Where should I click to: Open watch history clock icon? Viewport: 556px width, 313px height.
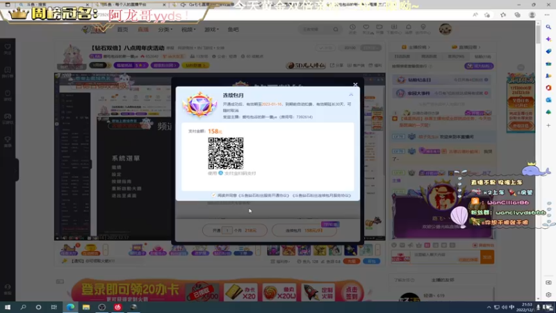pos(352,29)
